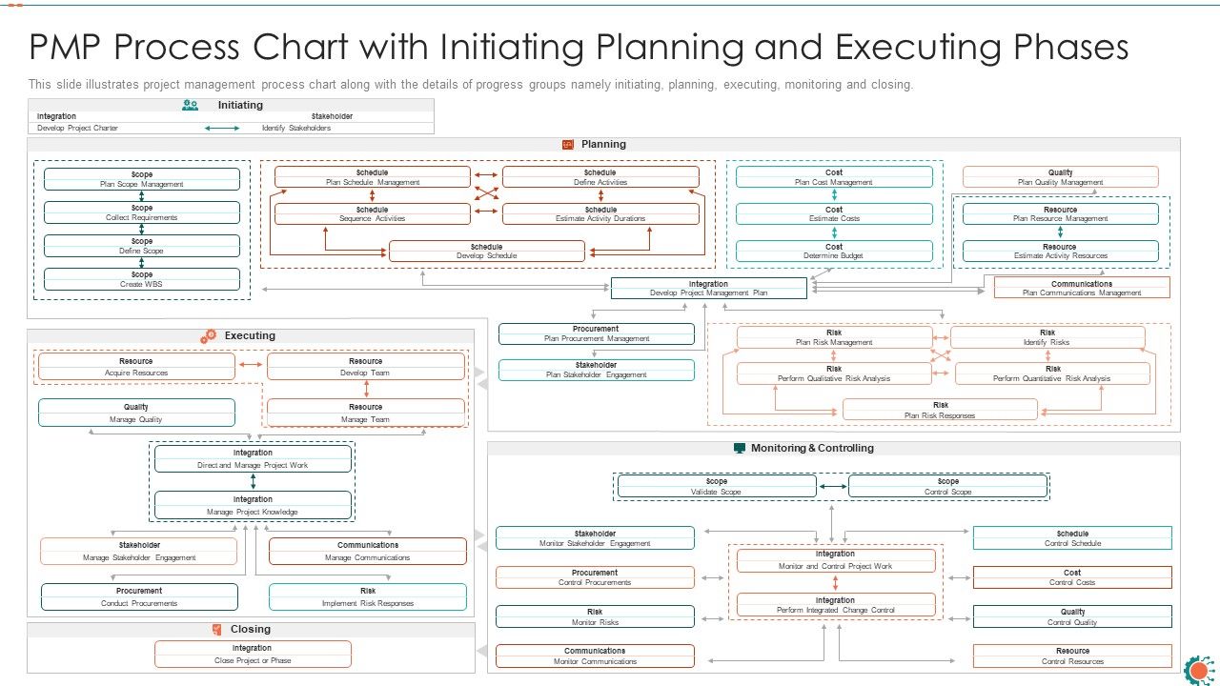Select the Manage Stakeholder Engagement box
The height and width of the screenshot is (686, 1220).
139,551
